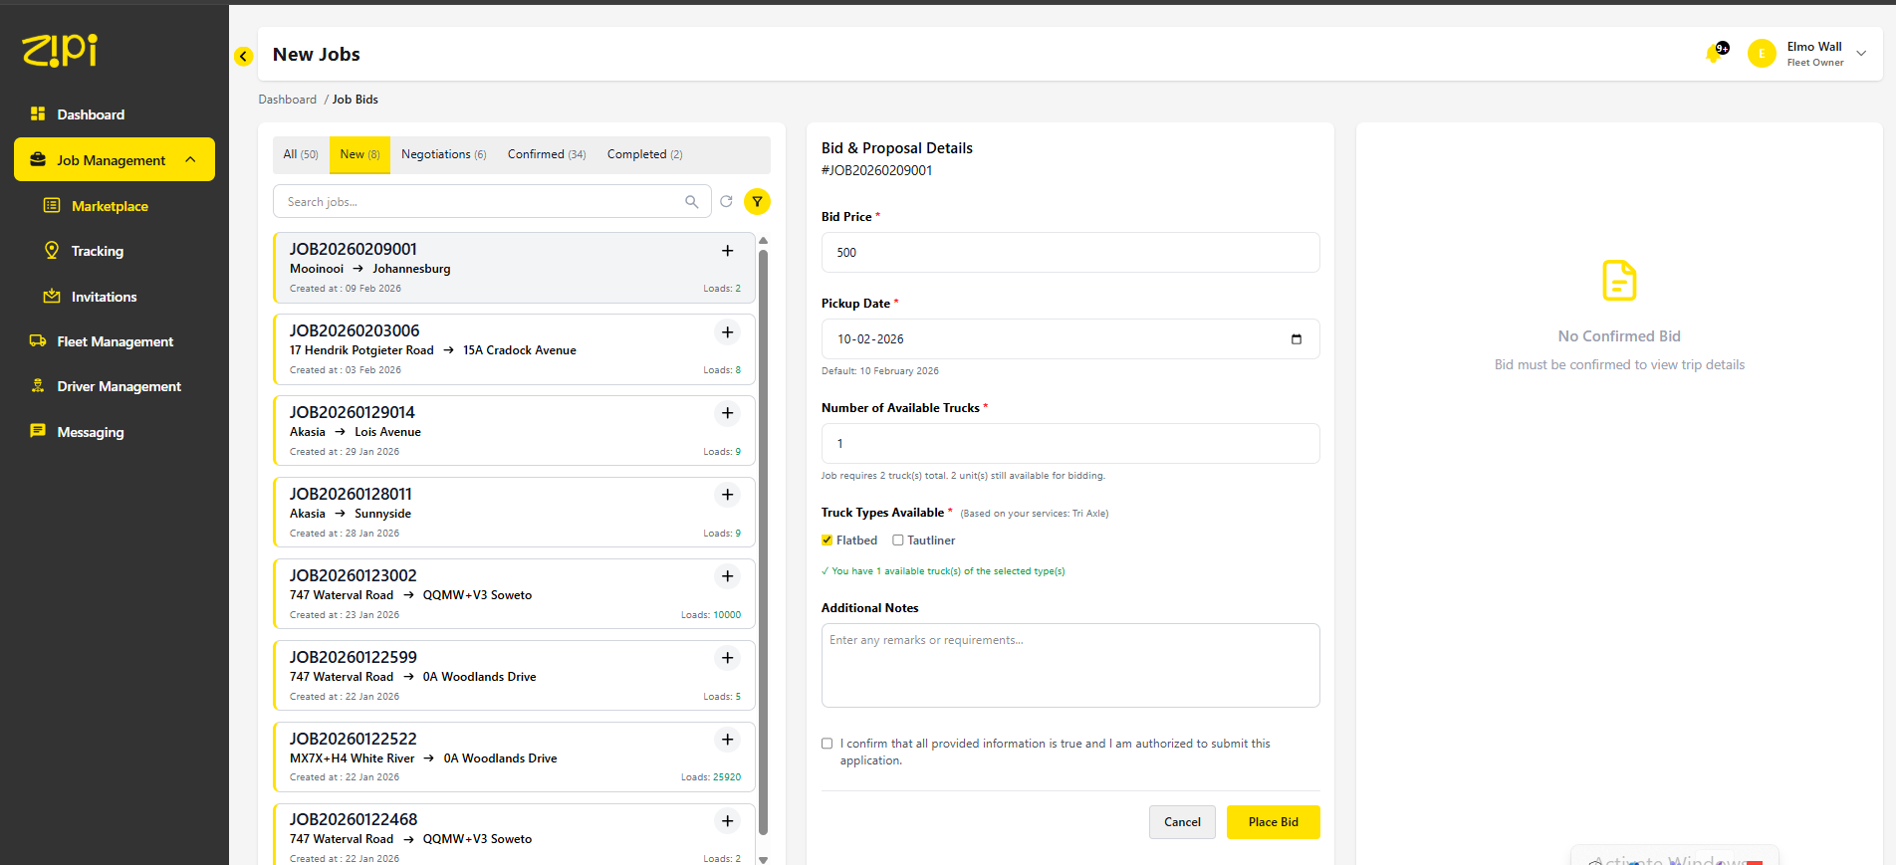Select job card JOB20260203006

[x=514, y=349]
